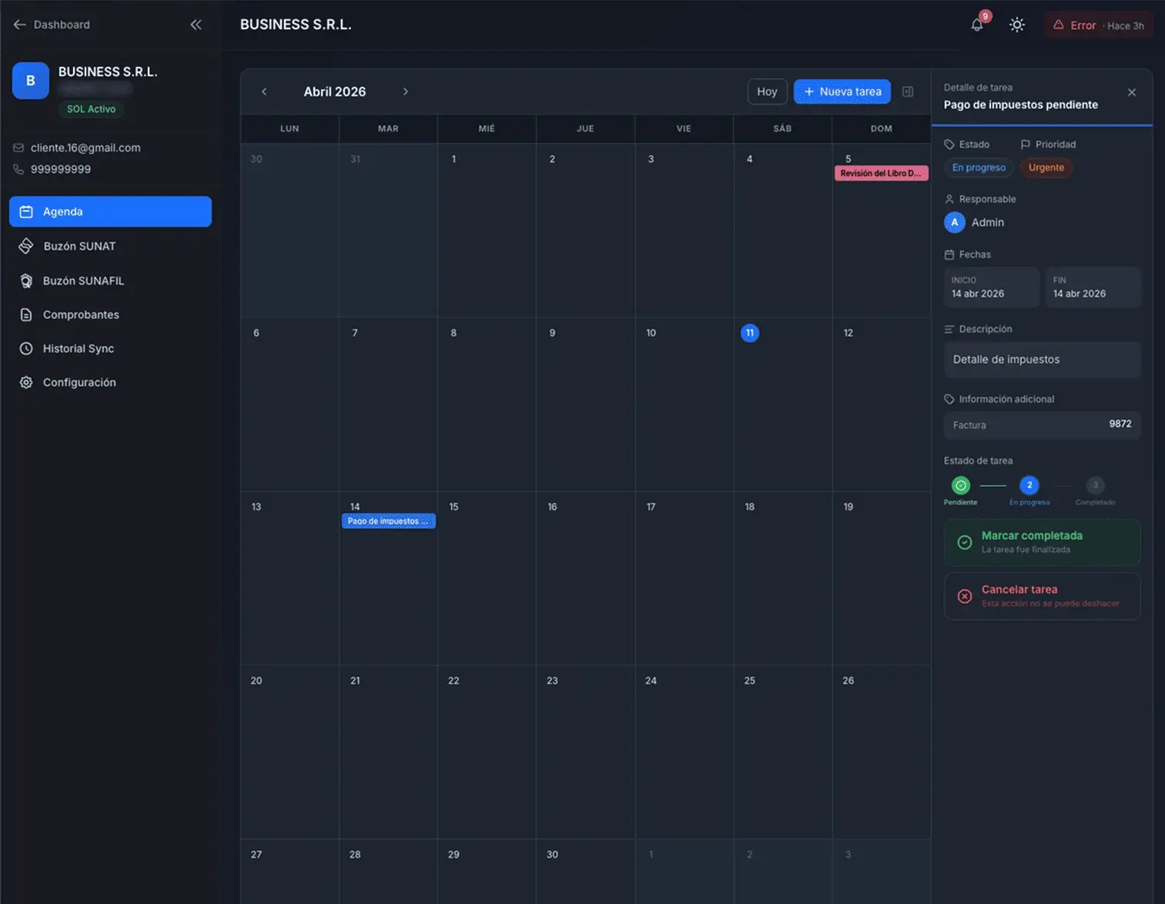Select the Completado step circle
This screenshot has height=904, width=1165.
(x=1095, y=485)
